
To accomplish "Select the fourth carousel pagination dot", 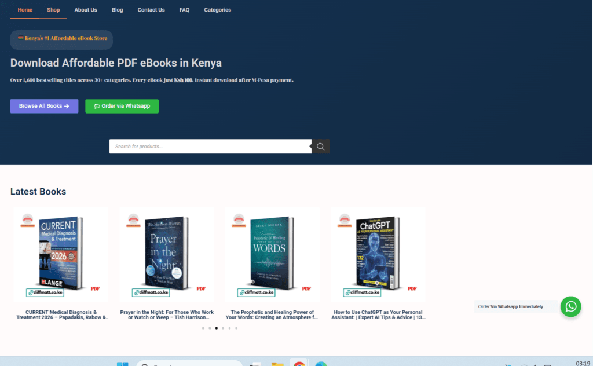I will click(223, 328).
